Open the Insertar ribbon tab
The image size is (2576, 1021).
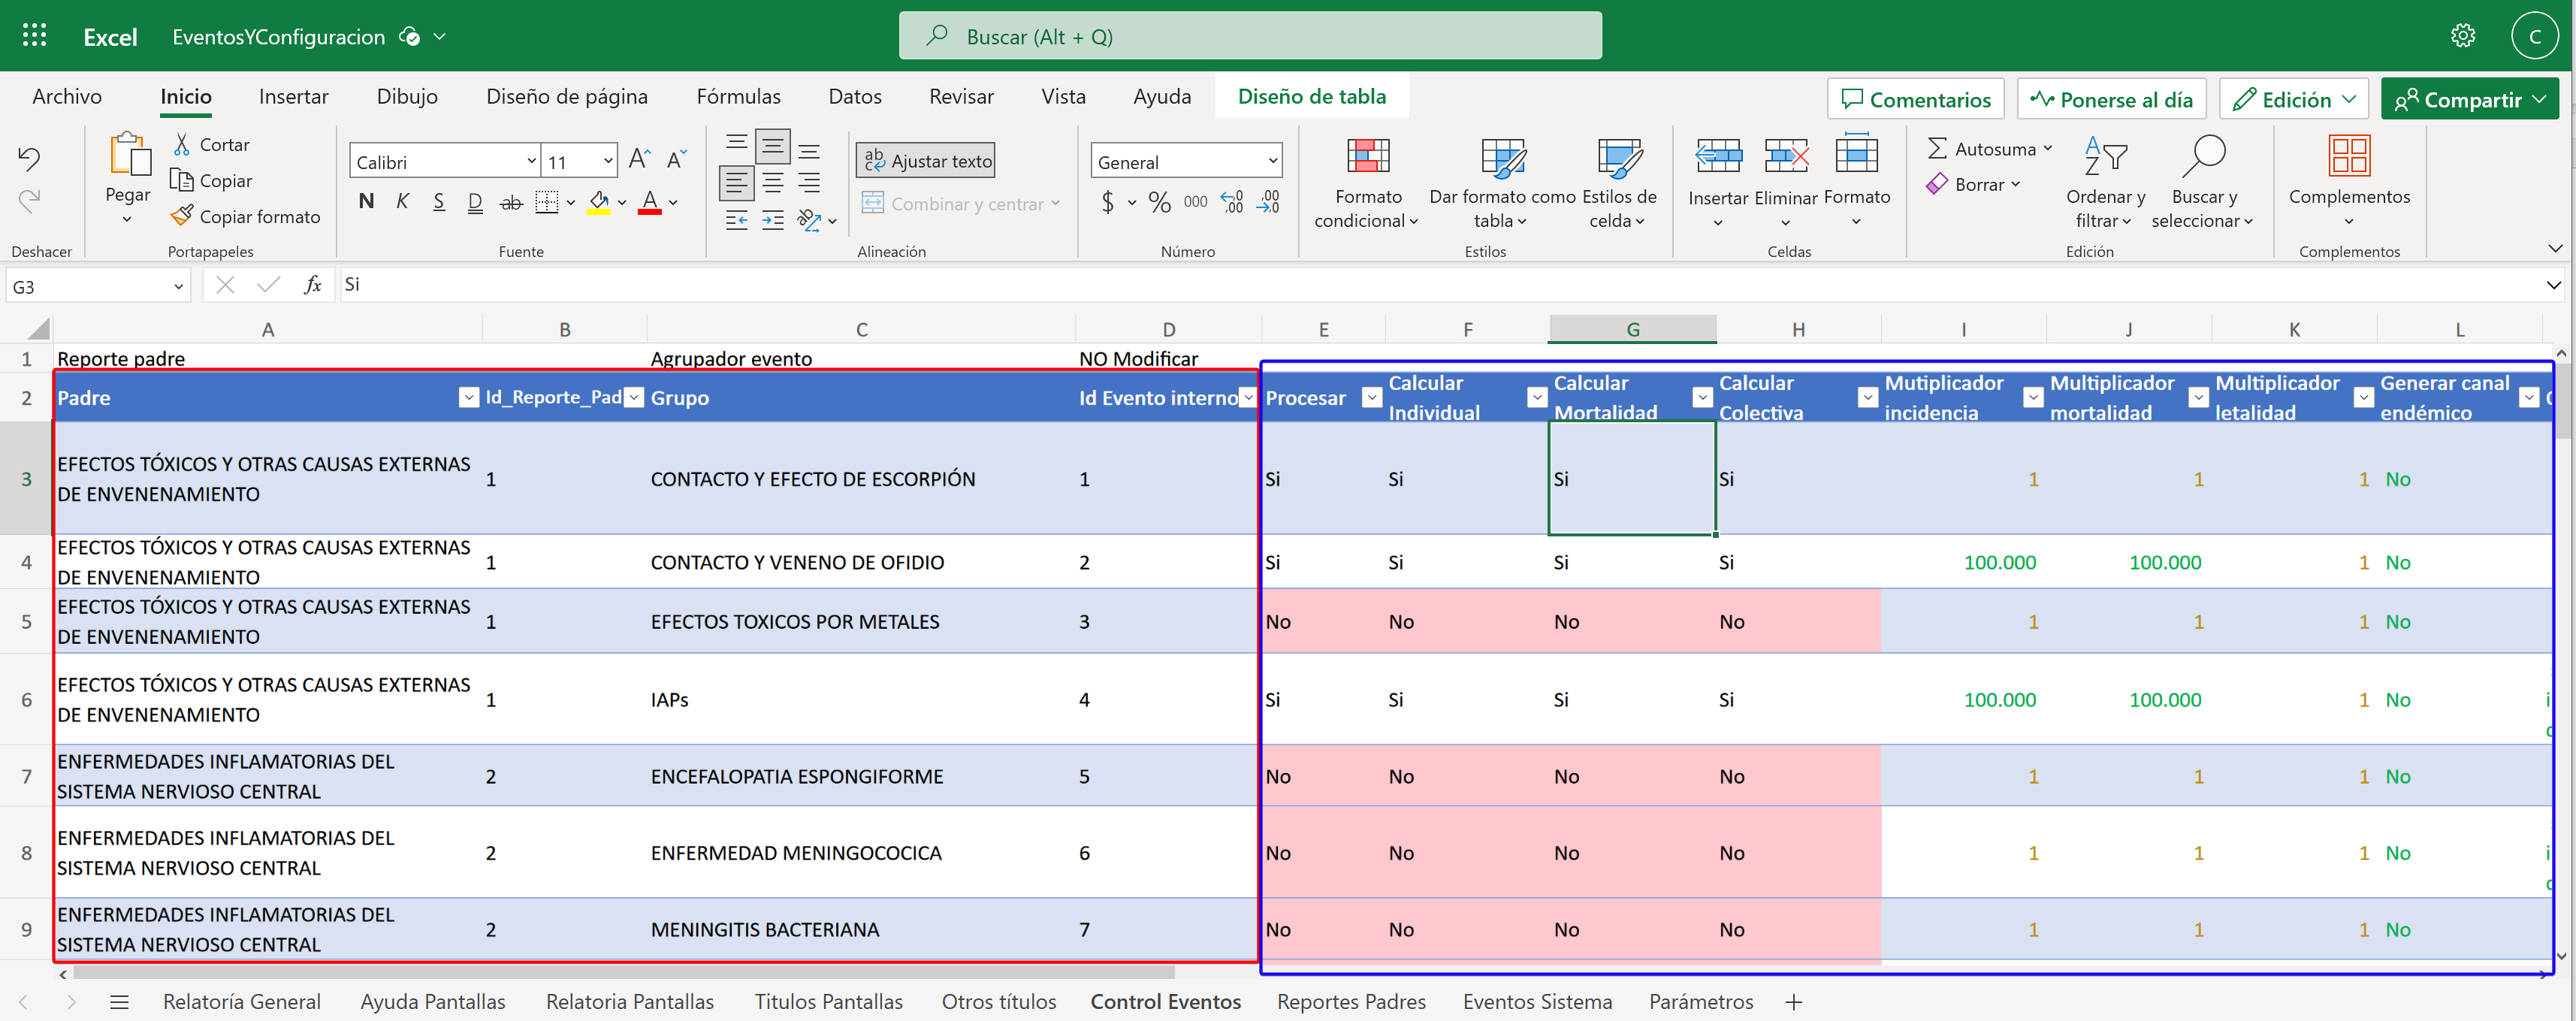coord(293,97)
